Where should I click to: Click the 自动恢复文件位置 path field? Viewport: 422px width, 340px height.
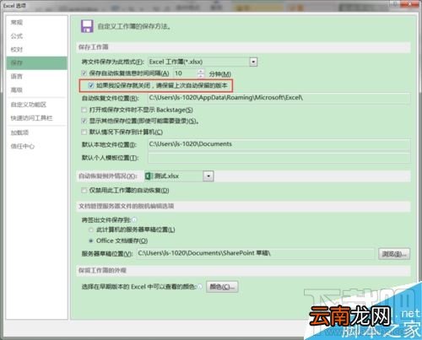(x=279, y=98)
